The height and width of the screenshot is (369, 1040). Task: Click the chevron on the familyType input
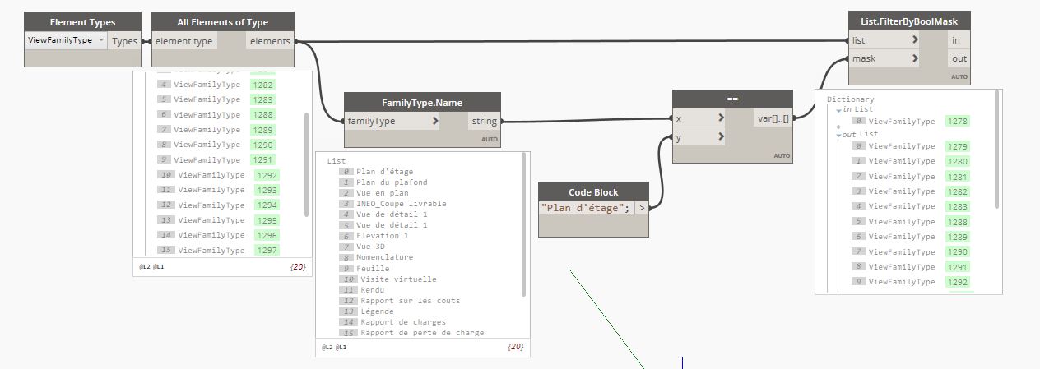(435, 121)
